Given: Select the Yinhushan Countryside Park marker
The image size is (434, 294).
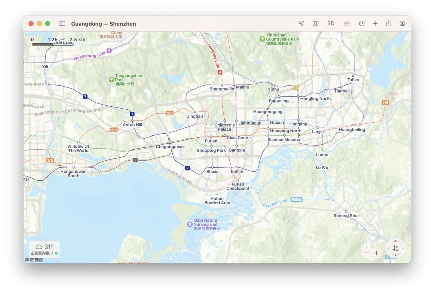Looking at the screenshot, I should [x=263, y=39].
